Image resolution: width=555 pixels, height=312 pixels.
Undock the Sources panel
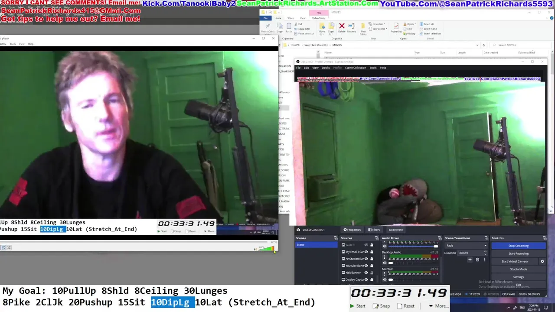tap(376, 238)
